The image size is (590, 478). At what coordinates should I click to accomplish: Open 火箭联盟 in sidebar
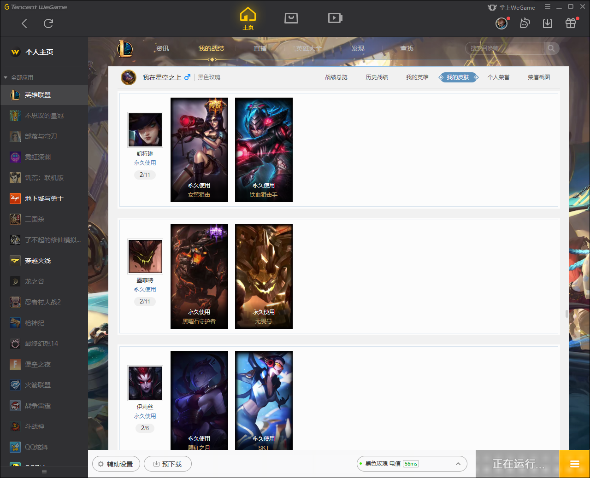tap(44, 385)
